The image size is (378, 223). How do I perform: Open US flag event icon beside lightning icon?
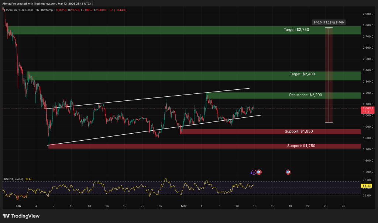point(259,172)
